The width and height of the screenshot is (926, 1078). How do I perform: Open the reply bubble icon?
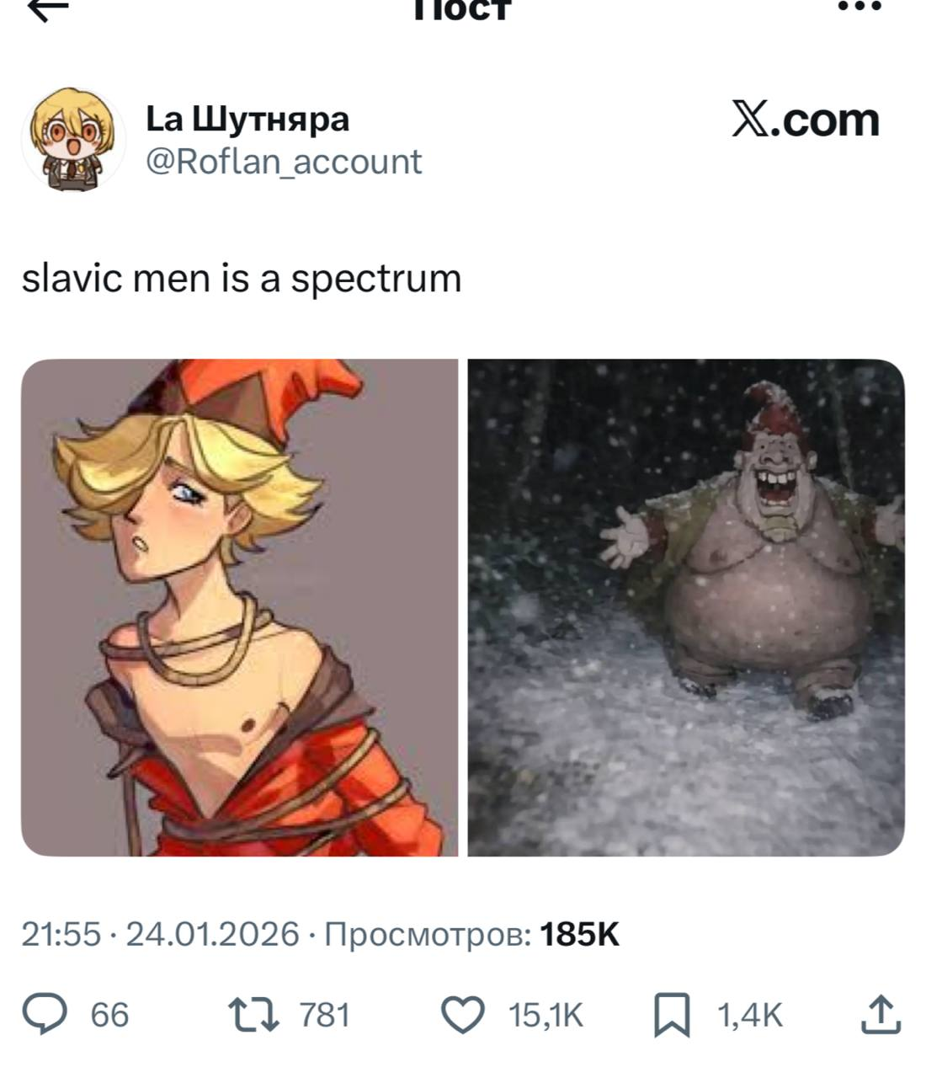63,1014
